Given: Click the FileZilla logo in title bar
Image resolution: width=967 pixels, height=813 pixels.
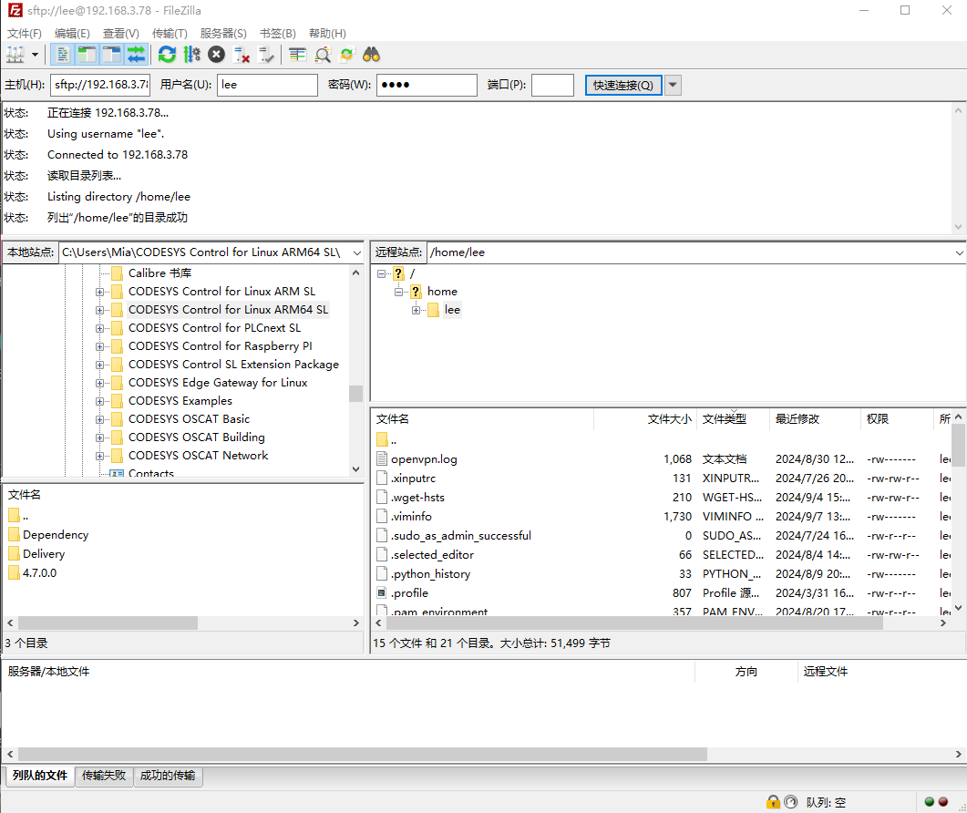Looking at the screenshot, I should [15, 11].
